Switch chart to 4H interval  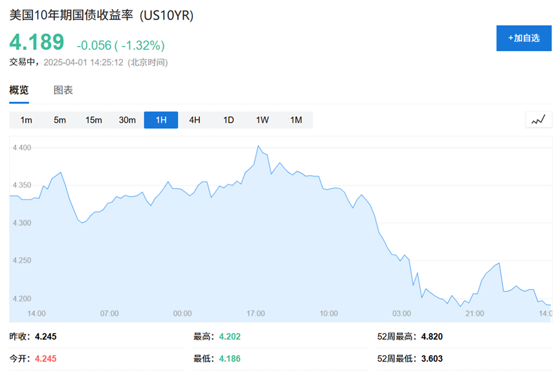click(x=195, y=120)
